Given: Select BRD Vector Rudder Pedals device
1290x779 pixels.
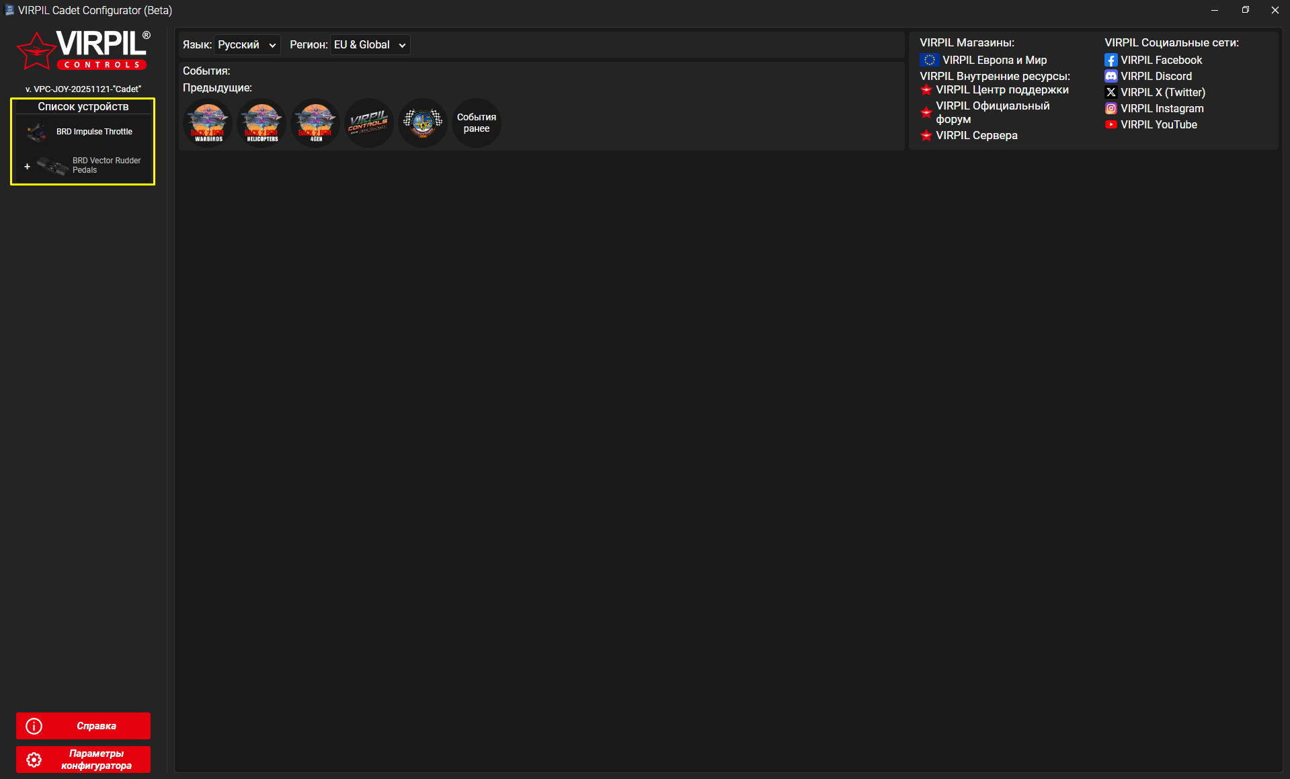Looking at the screenshot, I should [x=106, y=165].
